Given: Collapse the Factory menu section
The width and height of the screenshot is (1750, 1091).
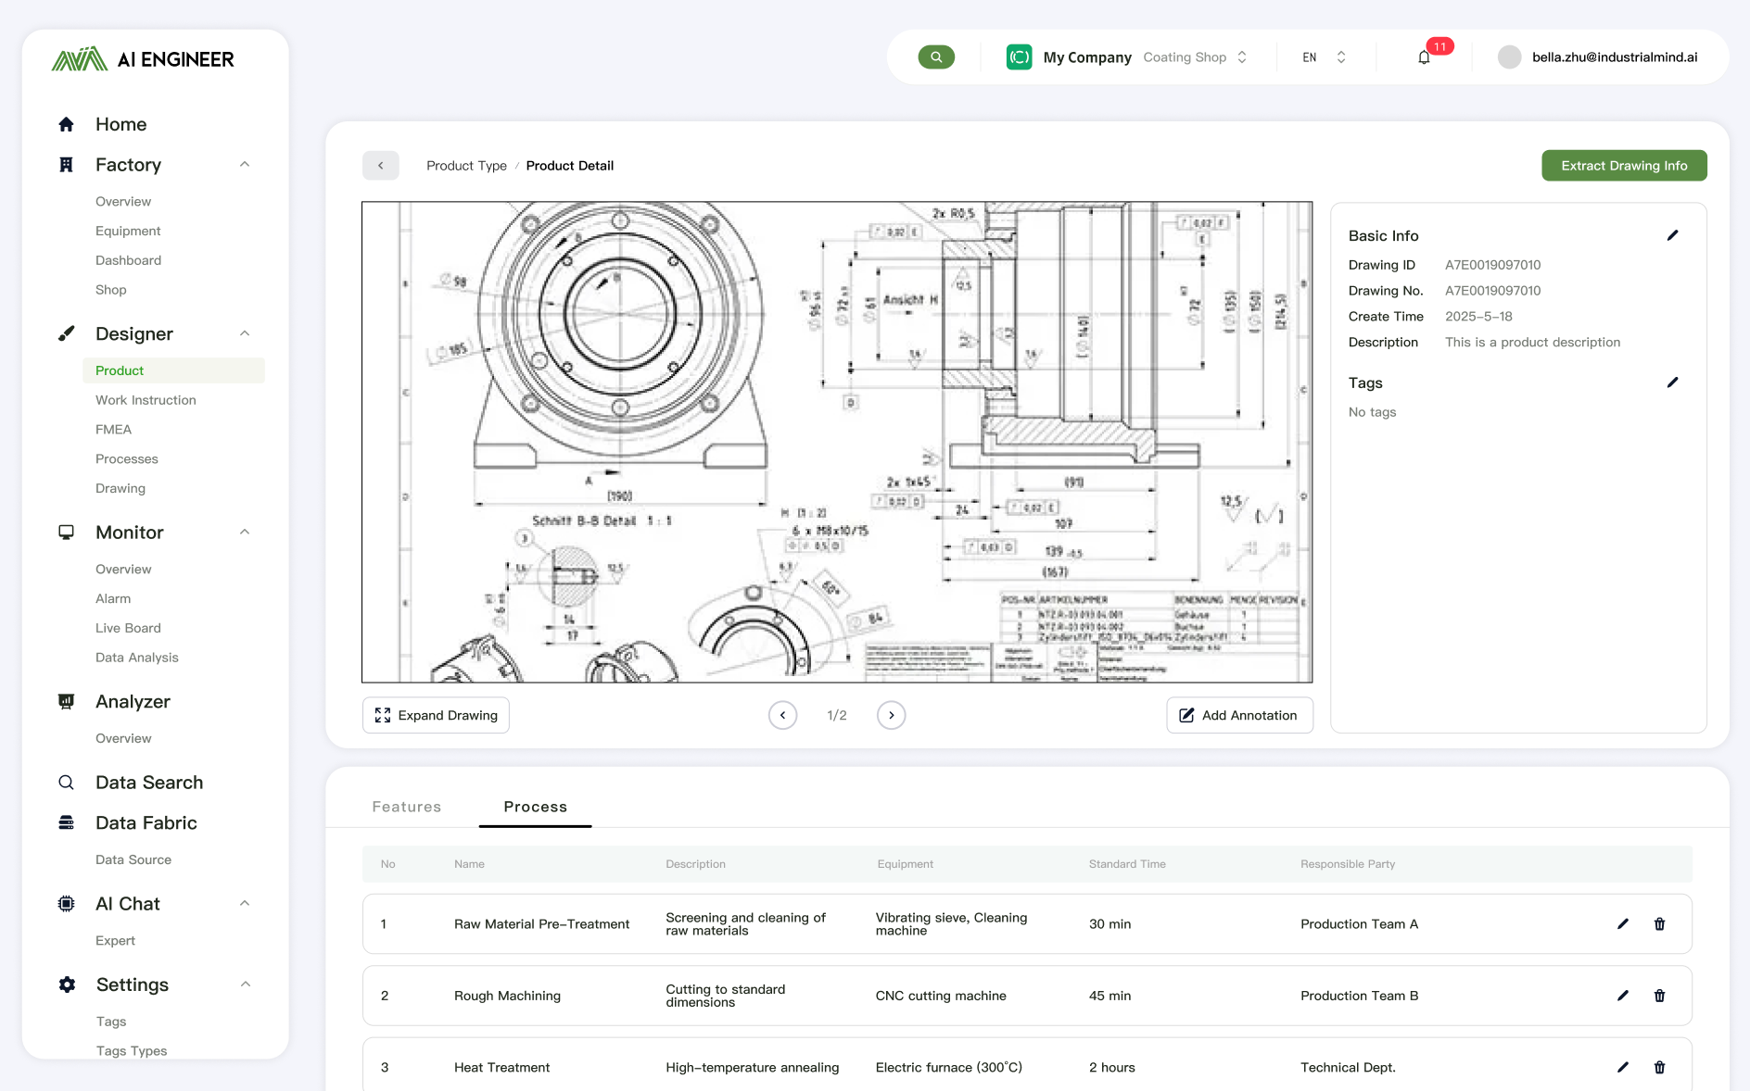Looking at the screenshot, I should (x=245, y=165).
